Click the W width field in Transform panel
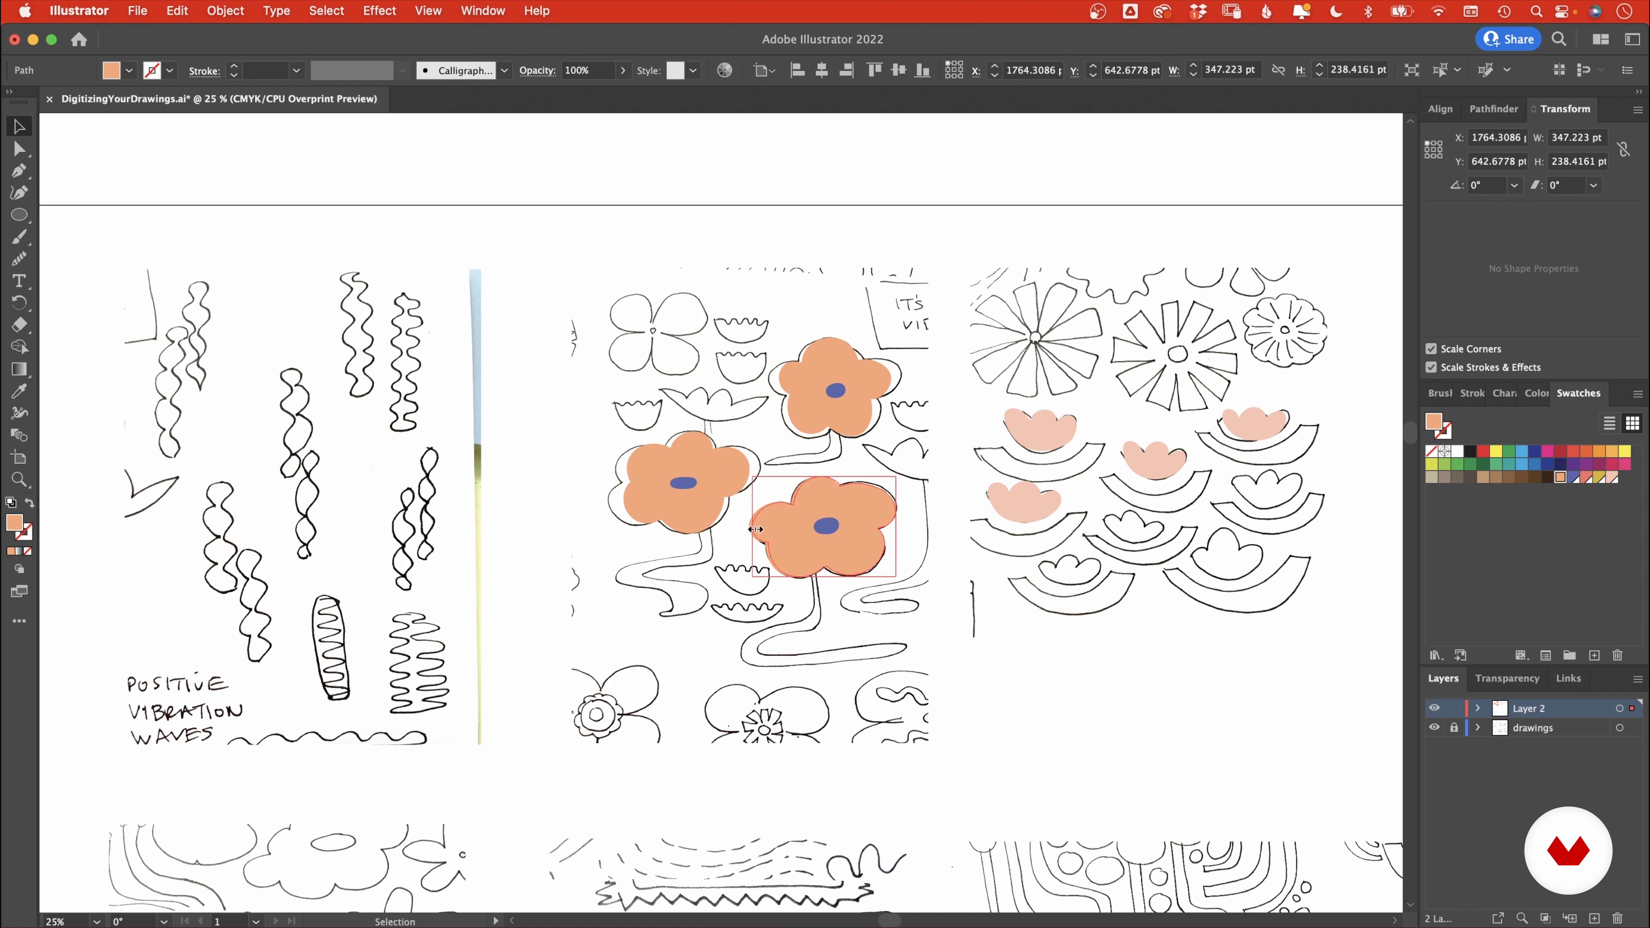The width and height of the screenshot is (1650, 928). [1577, 137]
